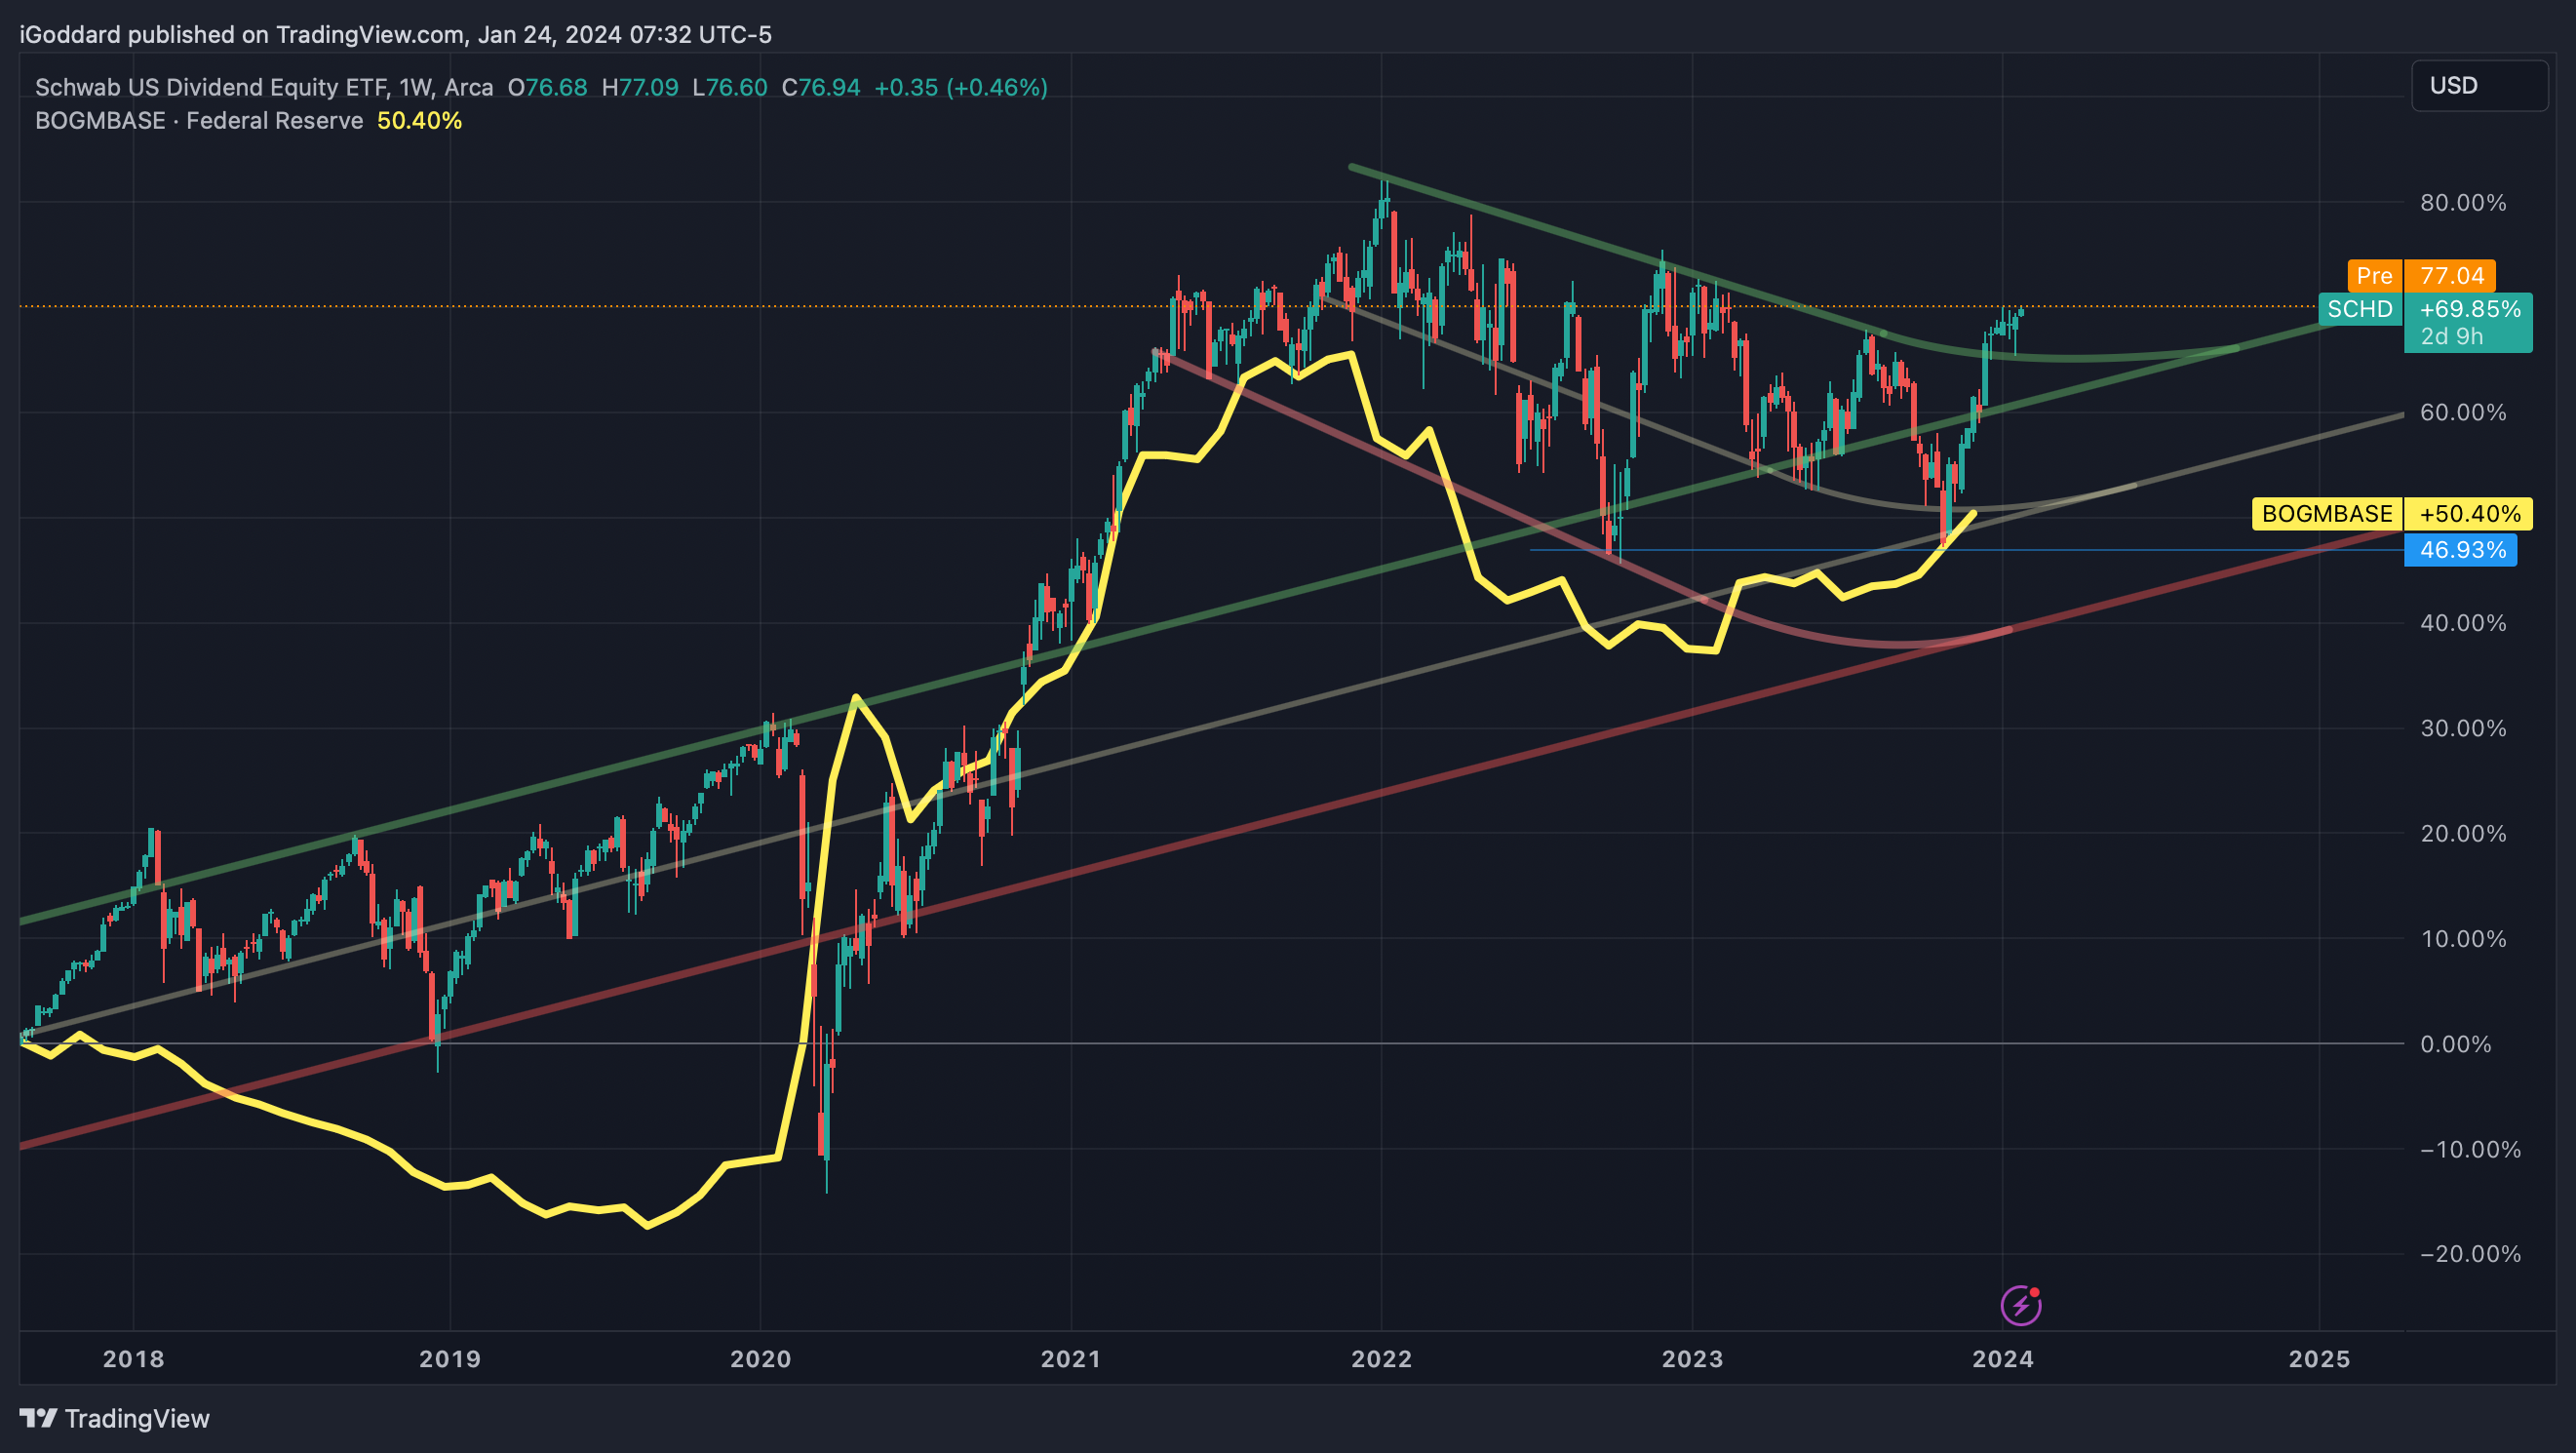Click the O76.68 open value in legend
The image size is (2576, 1453).
[547, 87]
